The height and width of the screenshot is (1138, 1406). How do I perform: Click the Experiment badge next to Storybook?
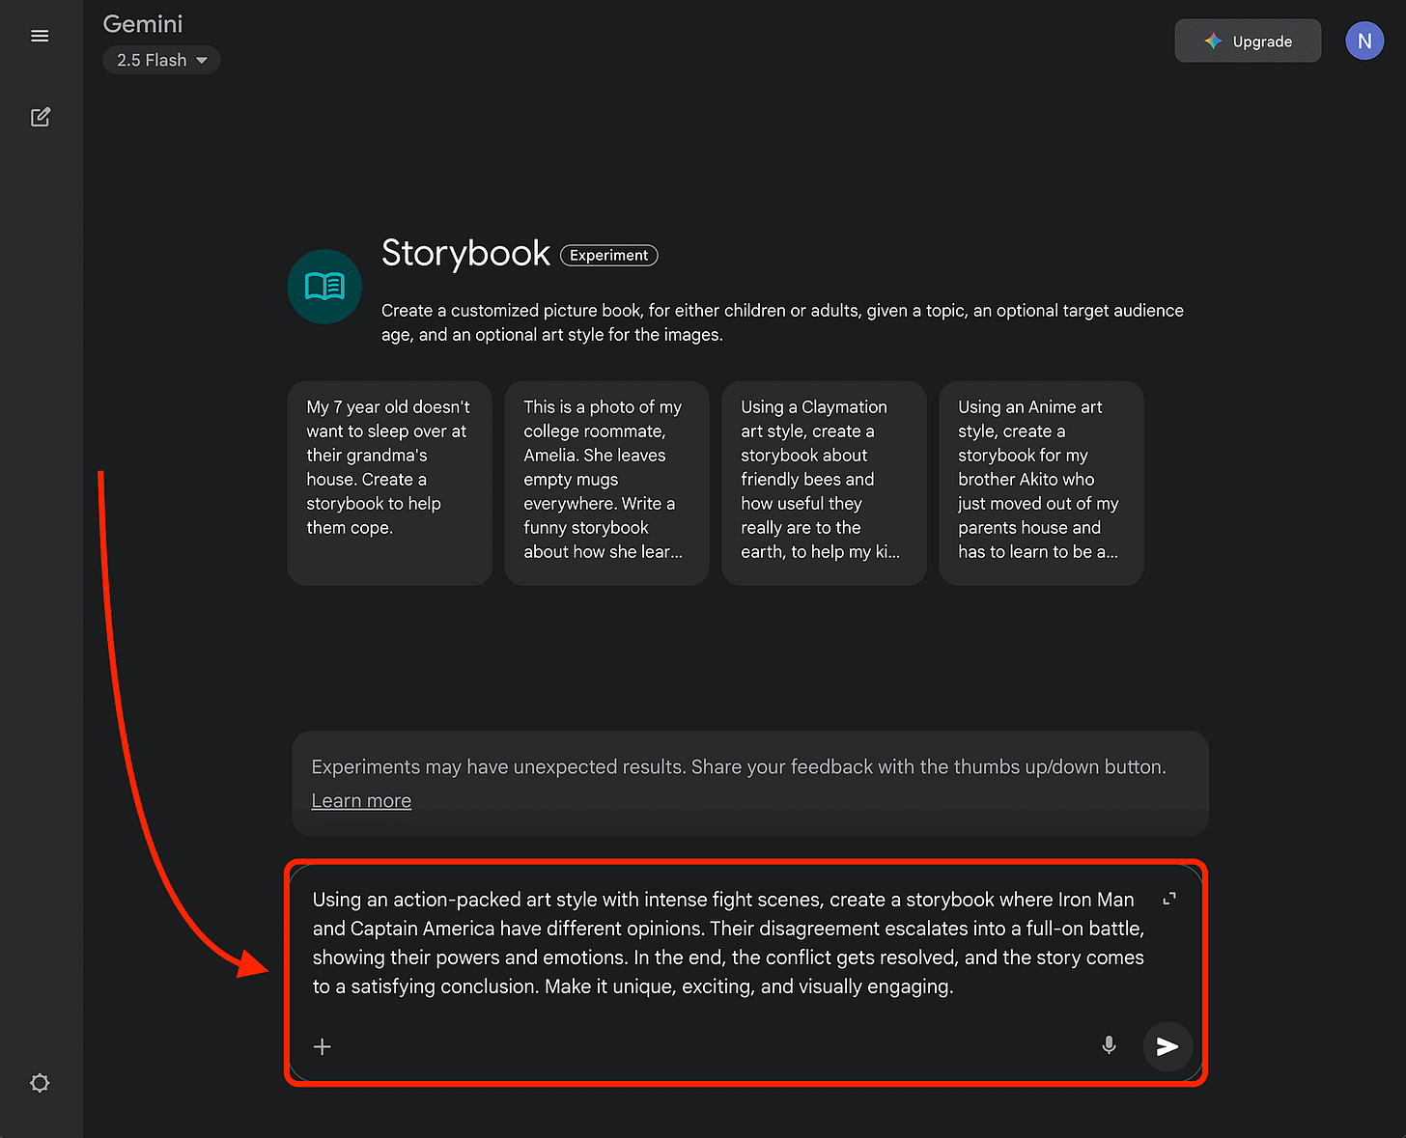[x=609, y=256]
